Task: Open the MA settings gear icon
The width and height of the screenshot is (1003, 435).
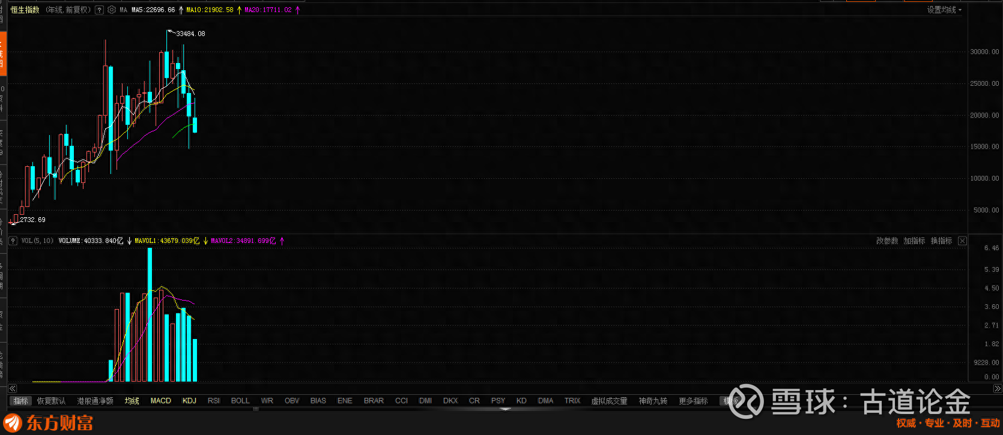Action: (112, 10)
